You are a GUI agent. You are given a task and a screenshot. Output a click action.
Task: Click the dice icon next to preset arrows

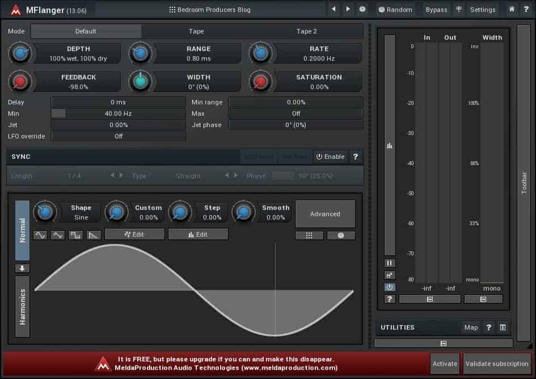pos(363,10)
